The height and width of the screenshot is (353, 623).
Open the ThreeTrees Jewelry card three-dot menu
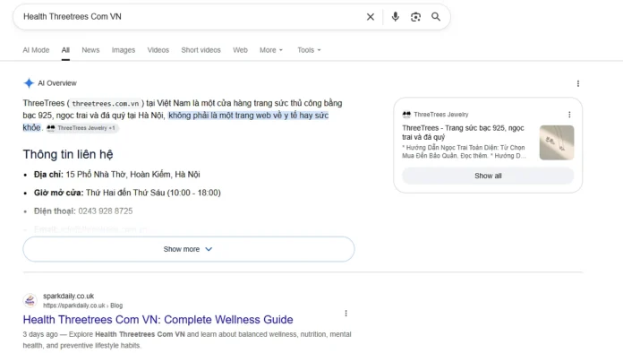569,115
